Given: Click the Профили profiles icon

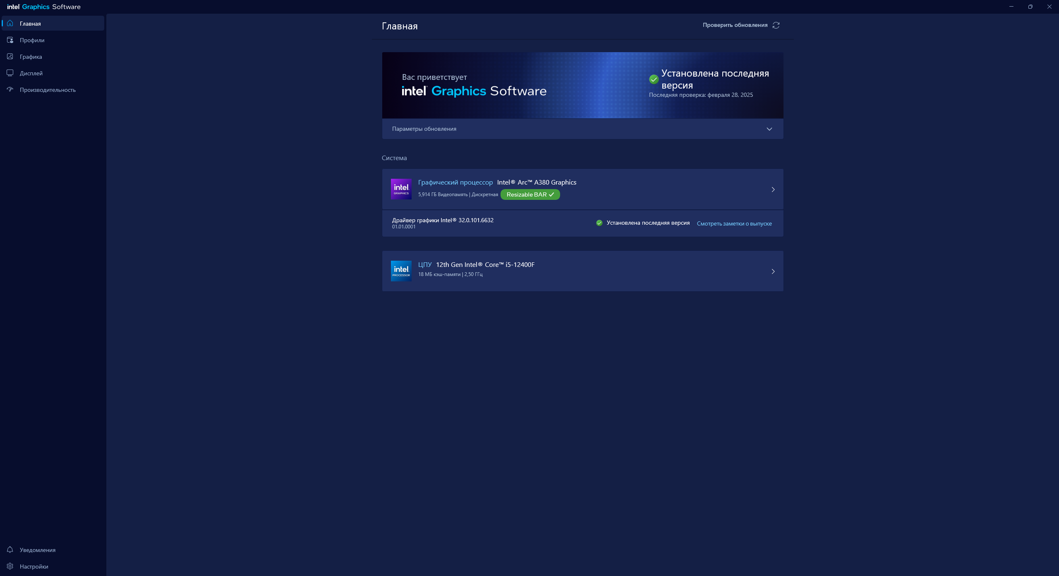Looking at the screenshot, I should 10,40.
